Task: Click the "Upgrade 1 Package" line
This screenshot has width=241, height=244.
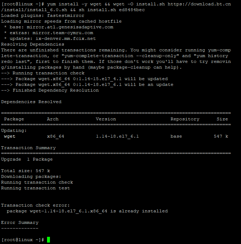Action: pos(27,159)
